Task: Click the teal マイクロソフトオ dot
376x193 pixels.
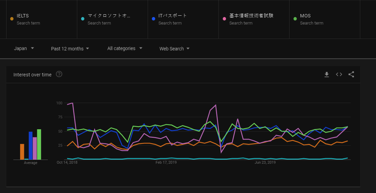Action: [x=83, y=19]
